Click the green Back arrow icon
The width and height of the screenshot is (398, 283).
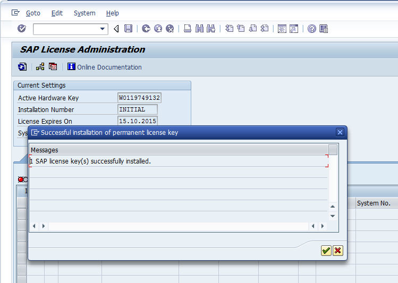tap(146, 29)
